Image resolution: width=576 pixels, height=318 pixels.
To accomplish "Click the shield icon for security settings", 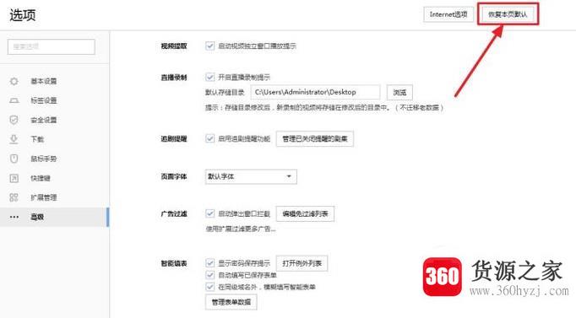I will point(14,120).
